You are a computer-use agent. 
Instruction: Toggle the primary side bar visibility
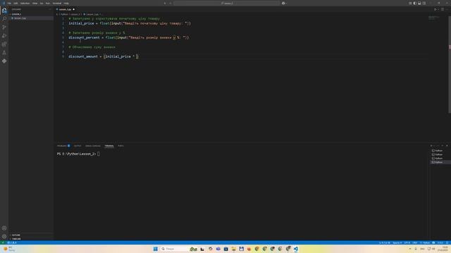point(415,3)
